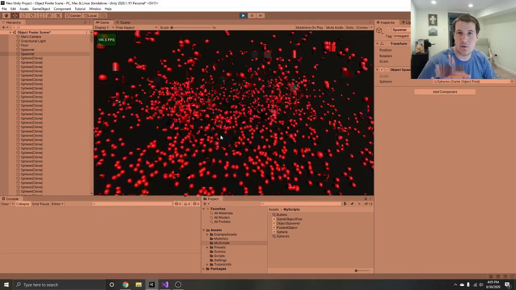This screenshot has height=290, width=516.
Task: Open Chrome from the taskbar
Action: click(x=125, y=285)
